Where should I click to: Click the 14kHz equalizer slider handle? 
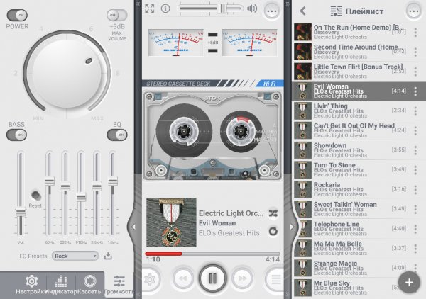(112, 181)
